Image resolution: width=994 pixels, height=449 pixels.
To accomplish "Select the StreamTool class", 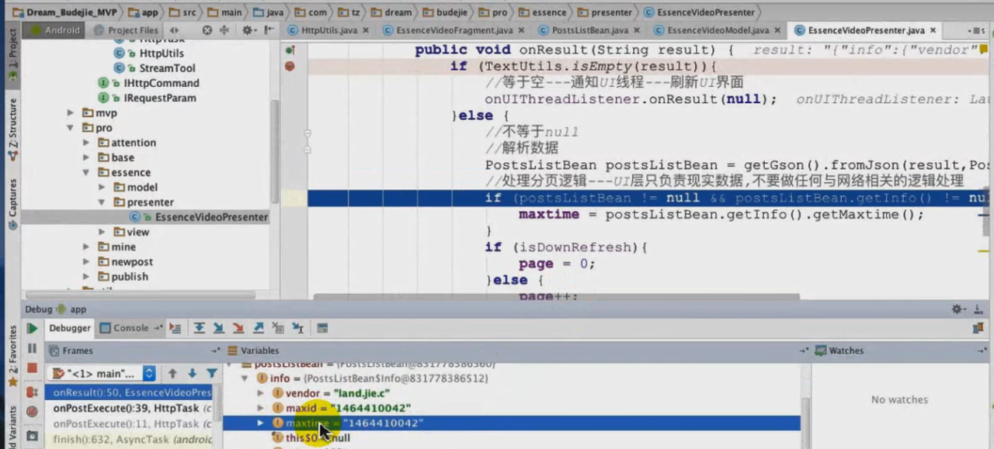I will tap(167, 68).
